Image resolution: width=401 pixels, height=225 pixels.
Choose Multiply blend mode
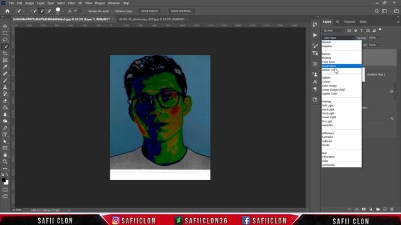tap(341, 58)
